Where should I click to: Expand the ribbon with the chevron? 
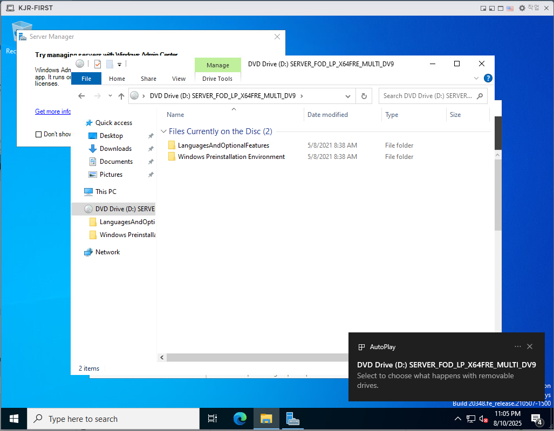[476, 78]
